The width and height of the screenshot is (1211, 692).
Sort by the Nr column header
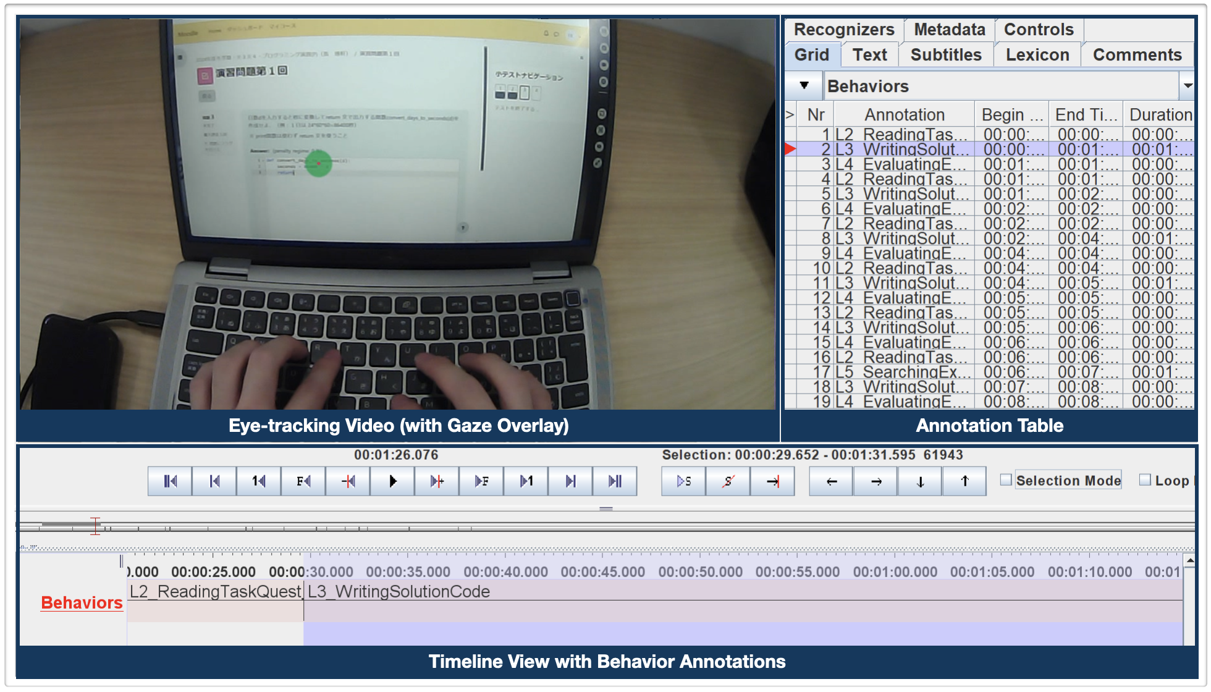pos(816,115)
